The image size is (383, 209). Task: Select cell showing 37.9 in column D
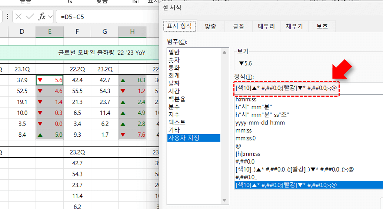pos(22,80)
